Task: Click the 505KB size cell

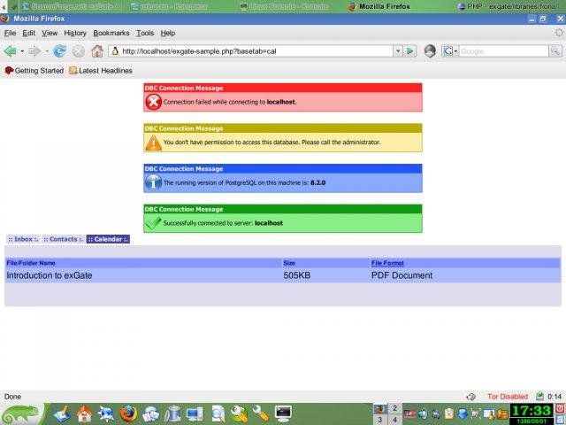Action: pos(297,275)
